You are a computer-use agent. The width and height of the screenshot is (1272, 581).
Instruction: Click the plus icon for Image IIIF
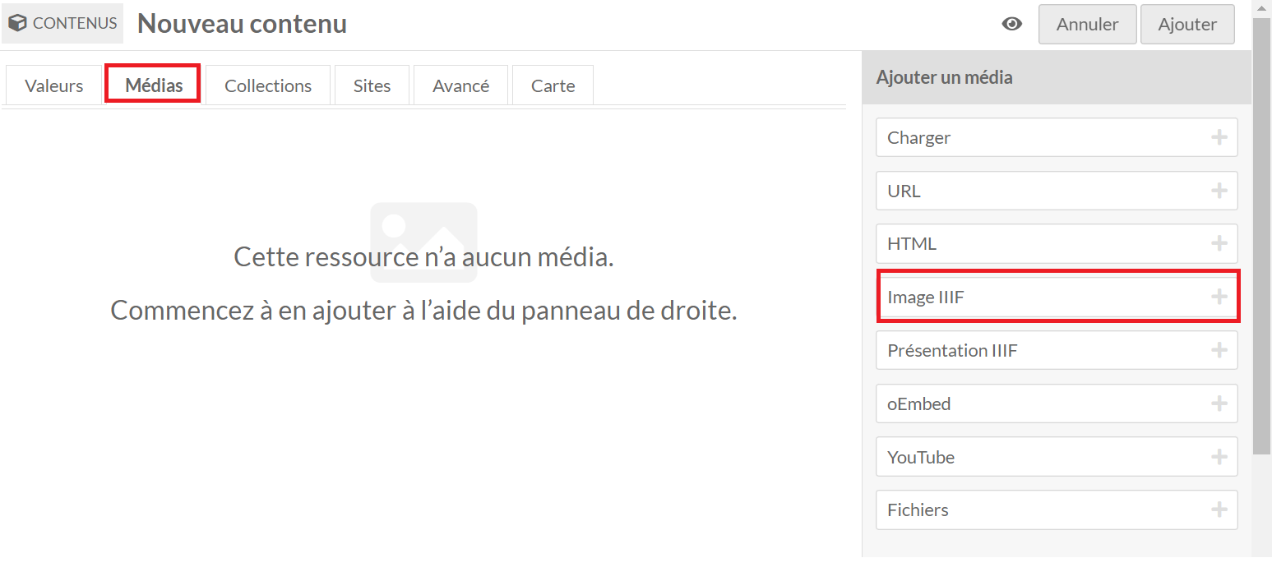coord(1219,297)
